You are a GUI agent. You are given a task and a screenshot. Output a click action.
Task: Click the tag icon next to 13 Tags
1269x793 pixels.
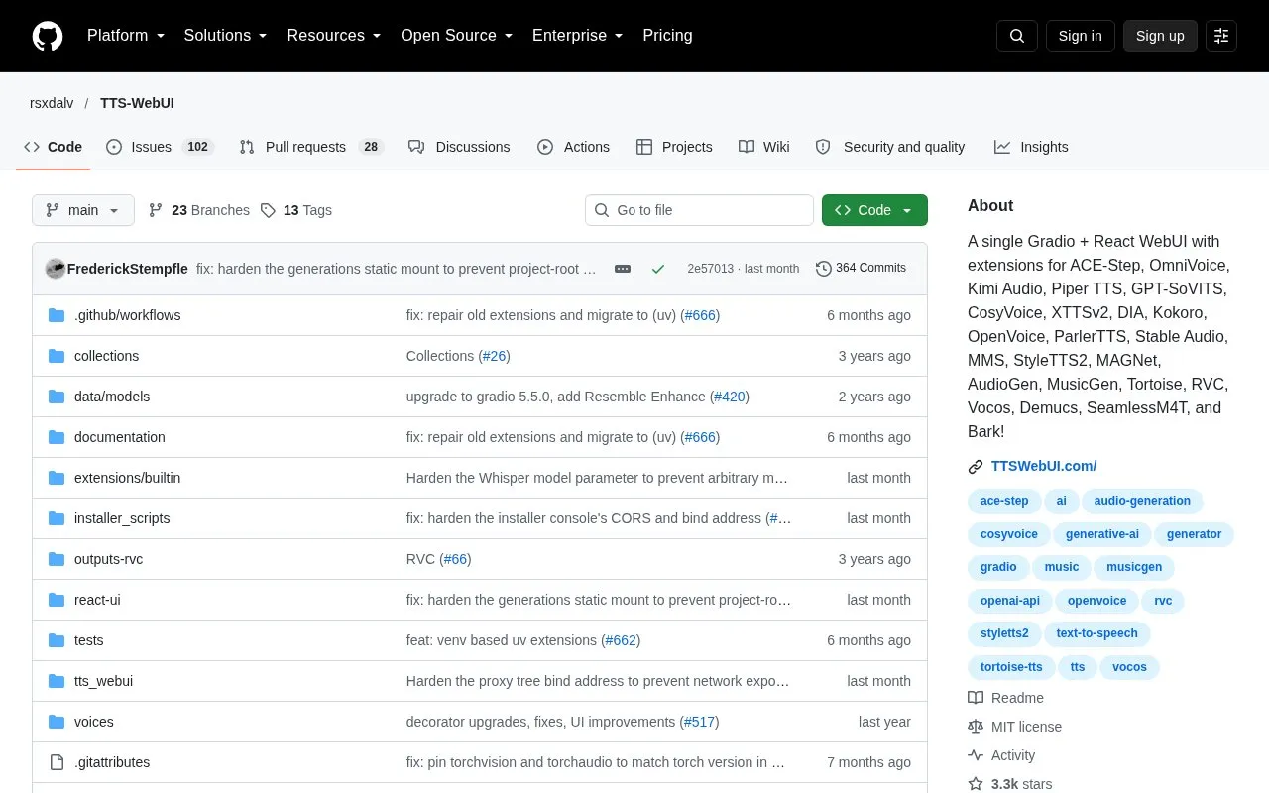[268, 210]
